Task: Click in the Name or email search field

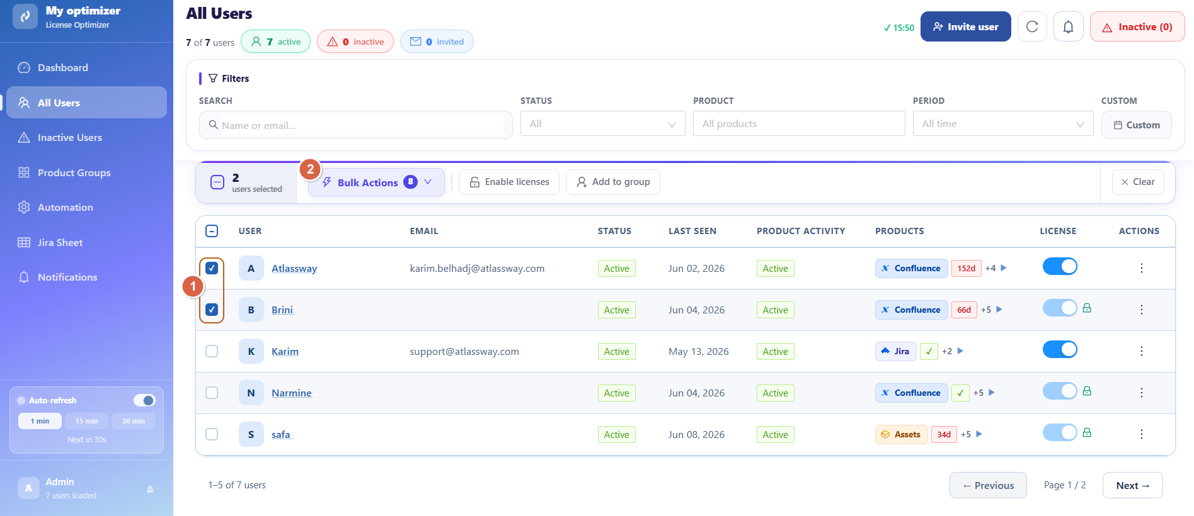Action: click(356, 125)
